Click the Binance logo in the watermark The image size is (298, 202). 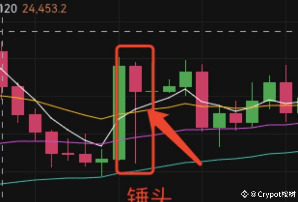[x=244, y=194]
